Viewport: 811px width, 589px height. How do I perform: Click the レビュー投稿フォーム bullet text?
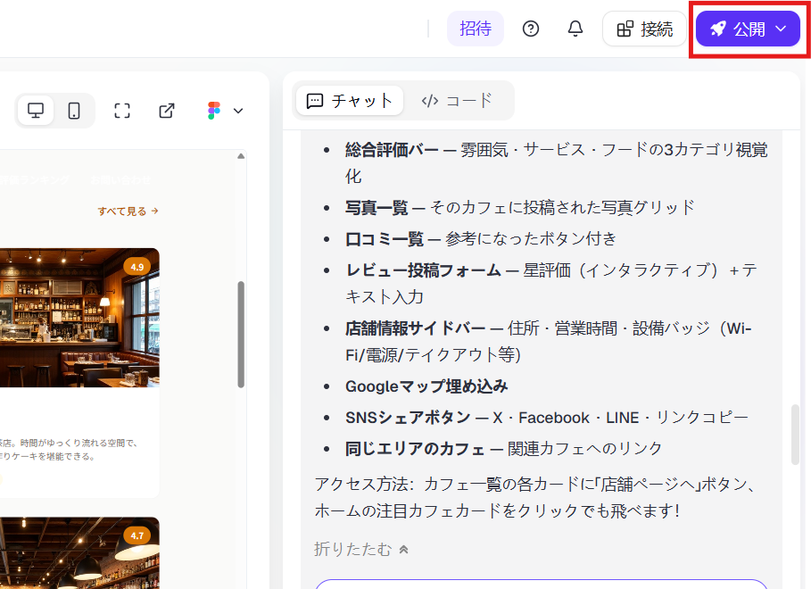coord(551,283)
